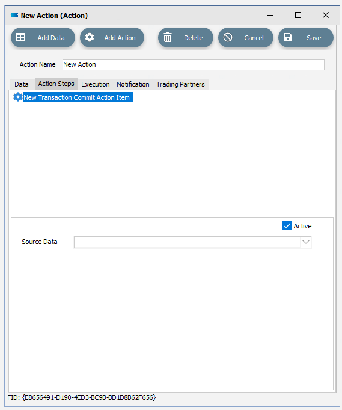The height and width of the screenshot is (410, 342).
Task: Click the Add Data table icon
Action: (x=20, y=38)
